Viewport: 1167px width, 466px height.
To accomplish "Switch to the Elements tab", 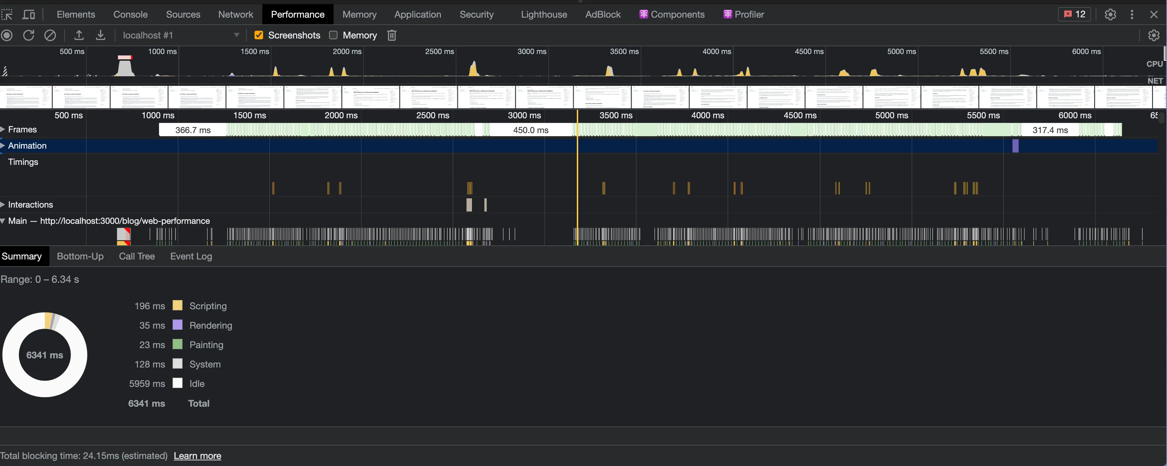I will [x=76, y=14].
